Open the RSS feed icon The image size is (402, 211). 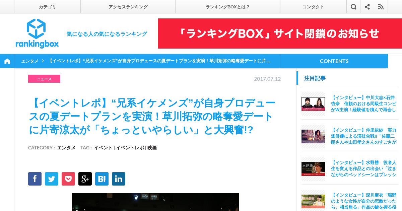[381, 7]
